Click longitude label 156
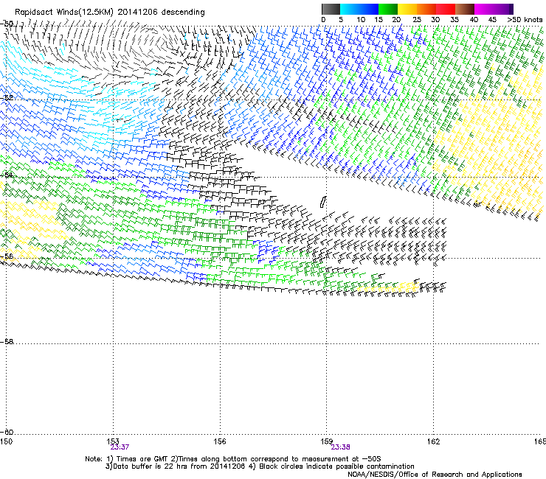The image size is (546, 479). click(x=220, y=441)
